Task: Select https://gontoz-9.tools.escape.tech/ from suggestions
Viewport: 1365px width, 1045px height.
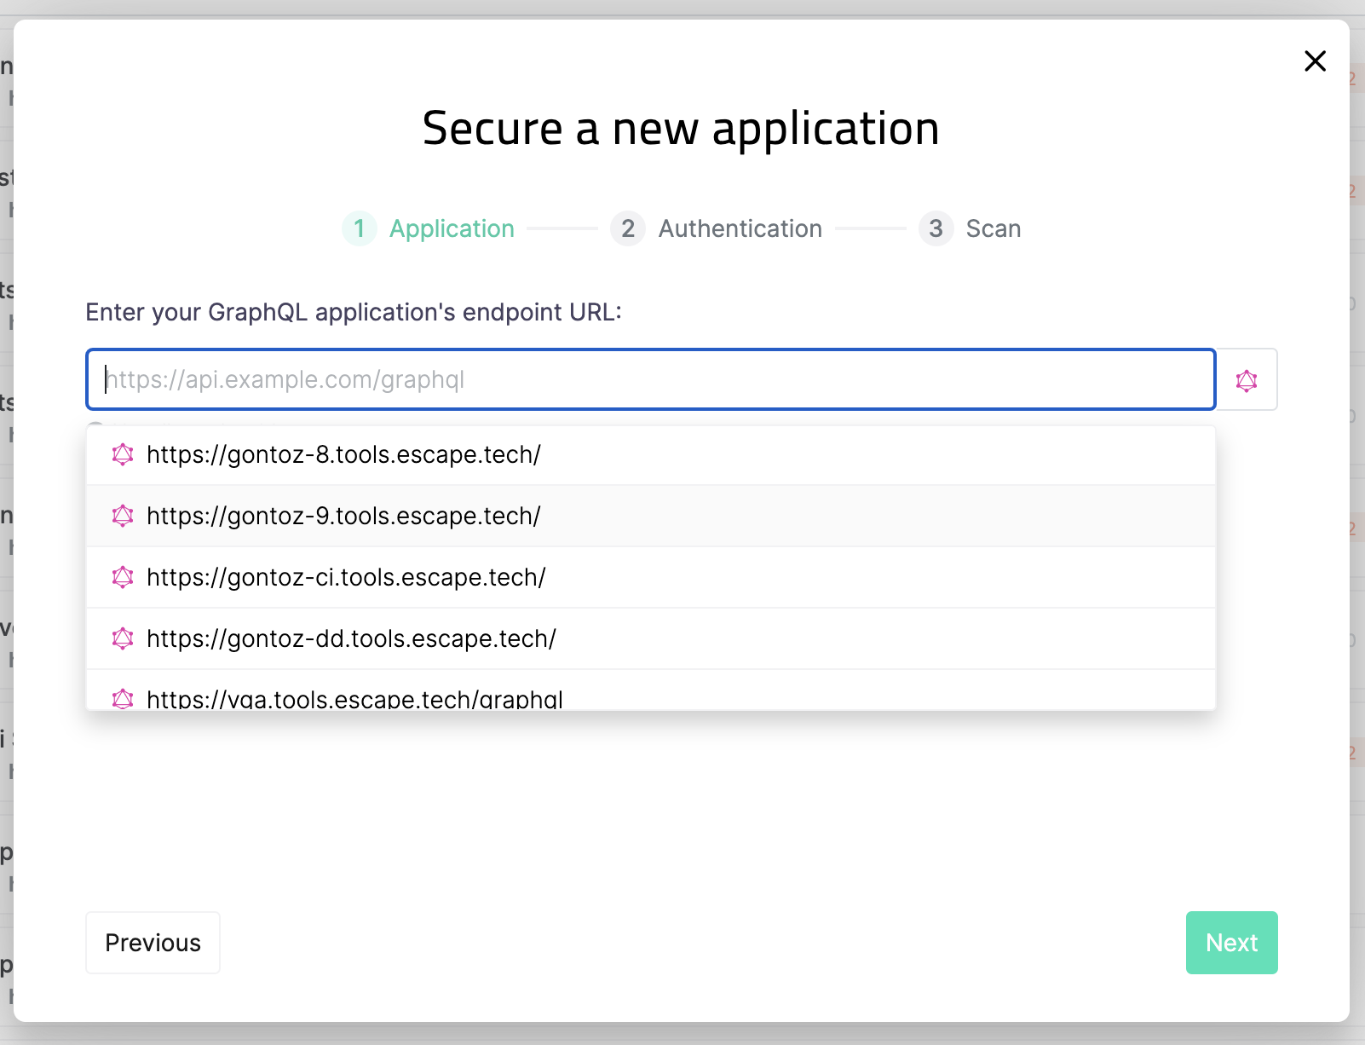Action: tap(344, 516)
